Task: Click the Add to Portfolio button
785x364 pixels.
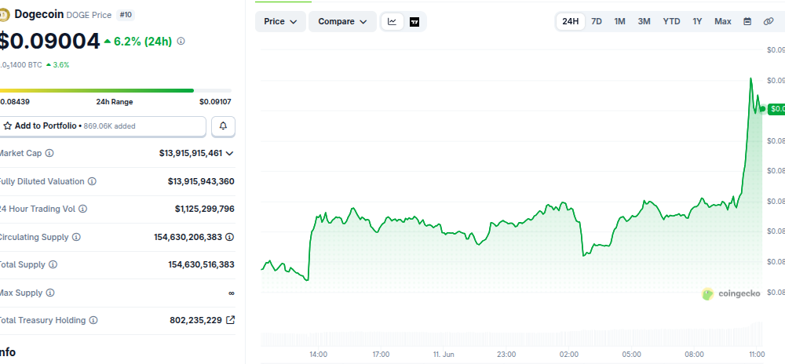Action: 101,126
